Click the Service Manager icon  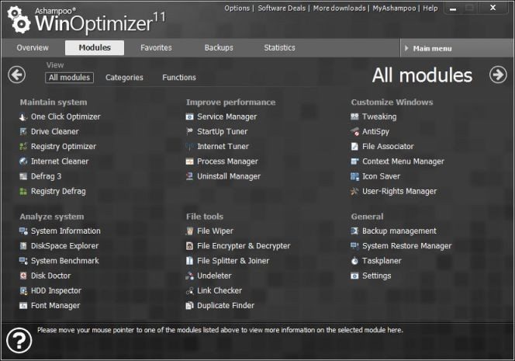(x=190, y=117)
